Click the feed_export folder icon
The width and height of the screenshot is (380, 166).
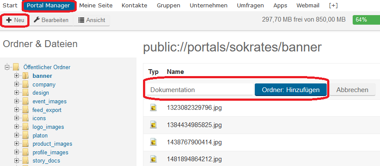pyautogui.click(x=26, y=110)
